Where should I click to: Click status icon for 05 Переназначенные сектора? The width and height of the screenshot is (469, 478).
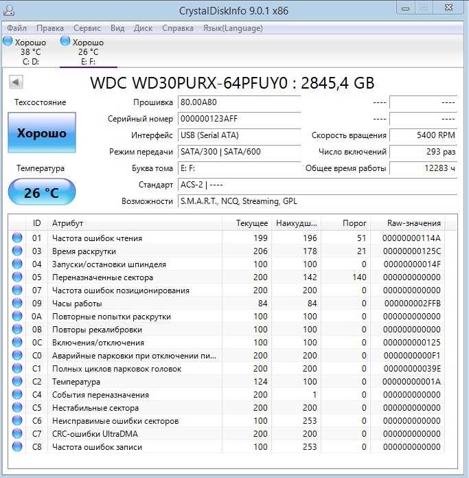coord(17,277)
